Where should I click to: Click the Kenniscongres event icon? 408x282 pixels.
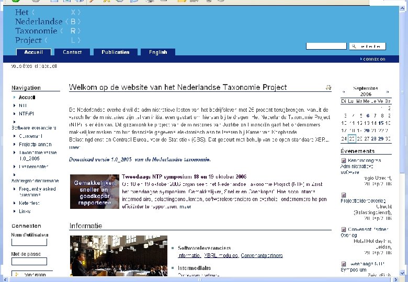click(344, 160)
